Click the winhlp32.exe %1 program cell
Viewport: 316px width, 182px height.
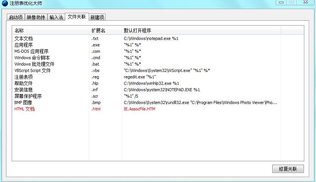[x=151, y=83]
